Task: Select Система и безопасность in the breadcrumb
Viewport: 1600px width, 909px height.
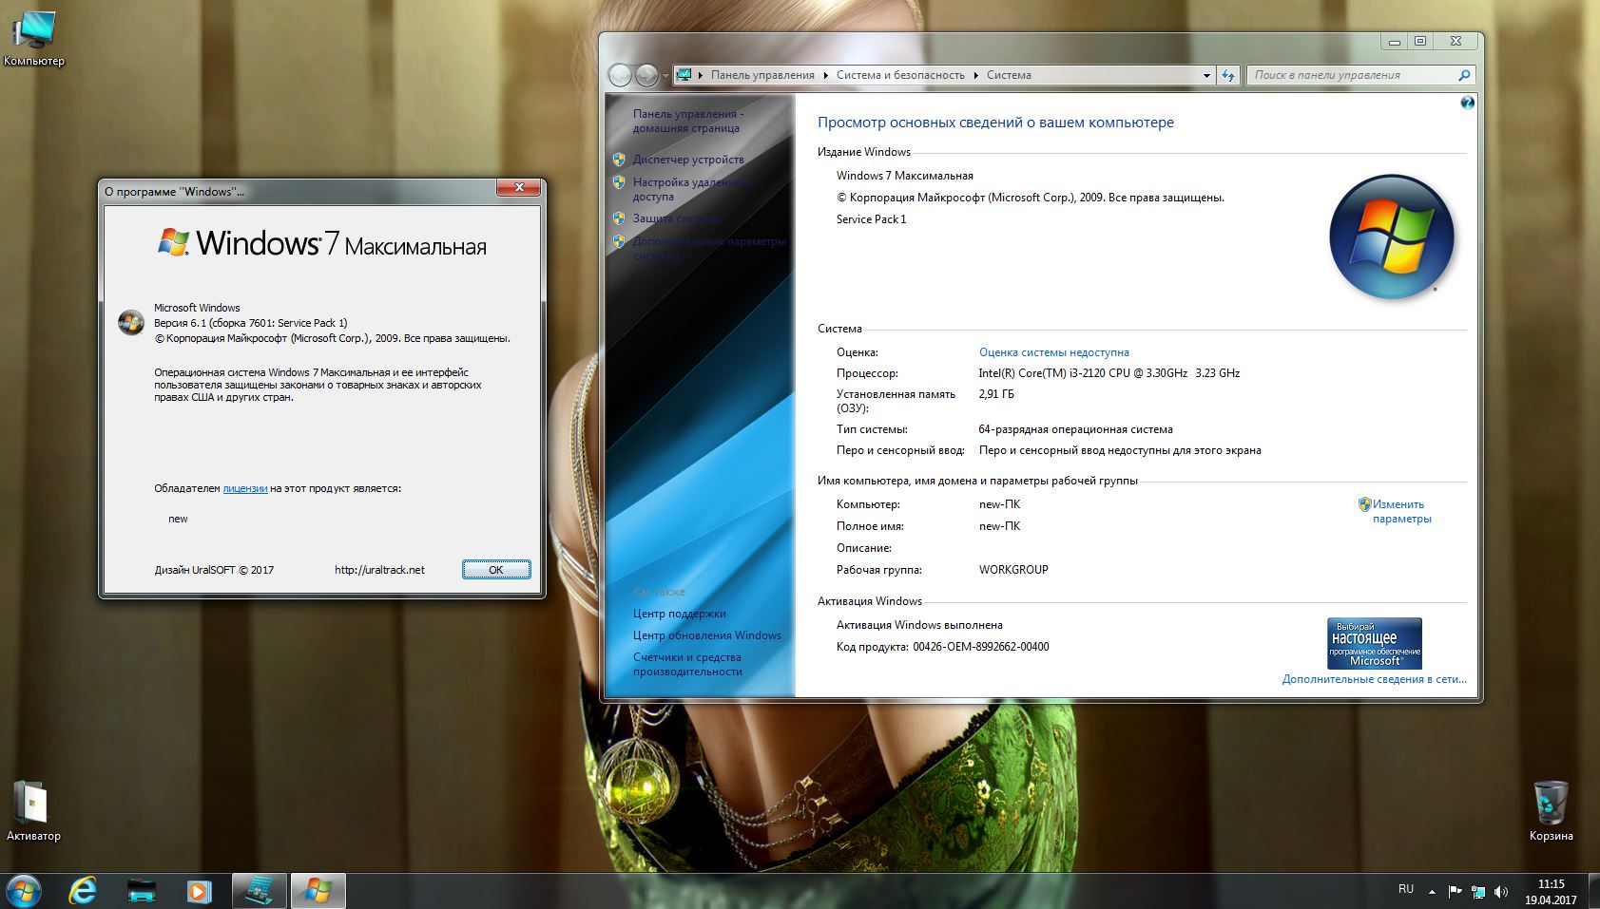Action: [x=900, y=75]
